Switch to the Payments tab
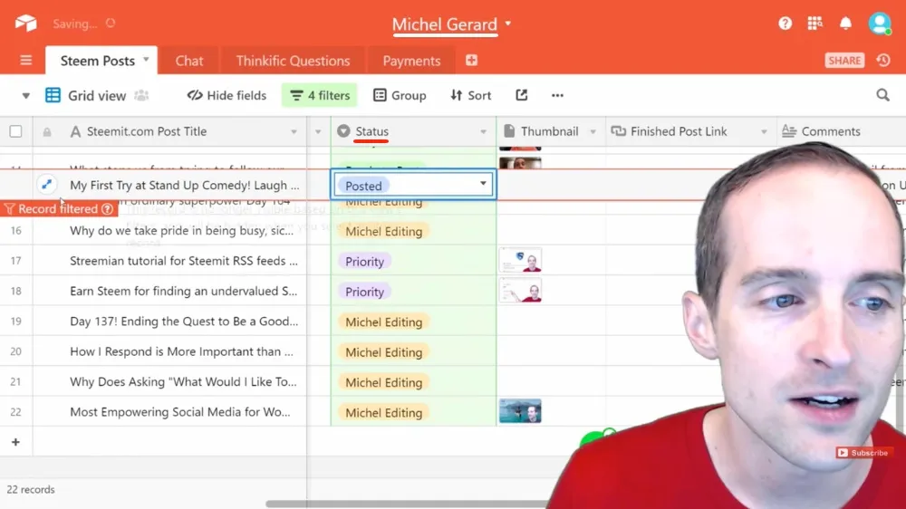This screenshot has height=509, width=906. pos(411,61)
